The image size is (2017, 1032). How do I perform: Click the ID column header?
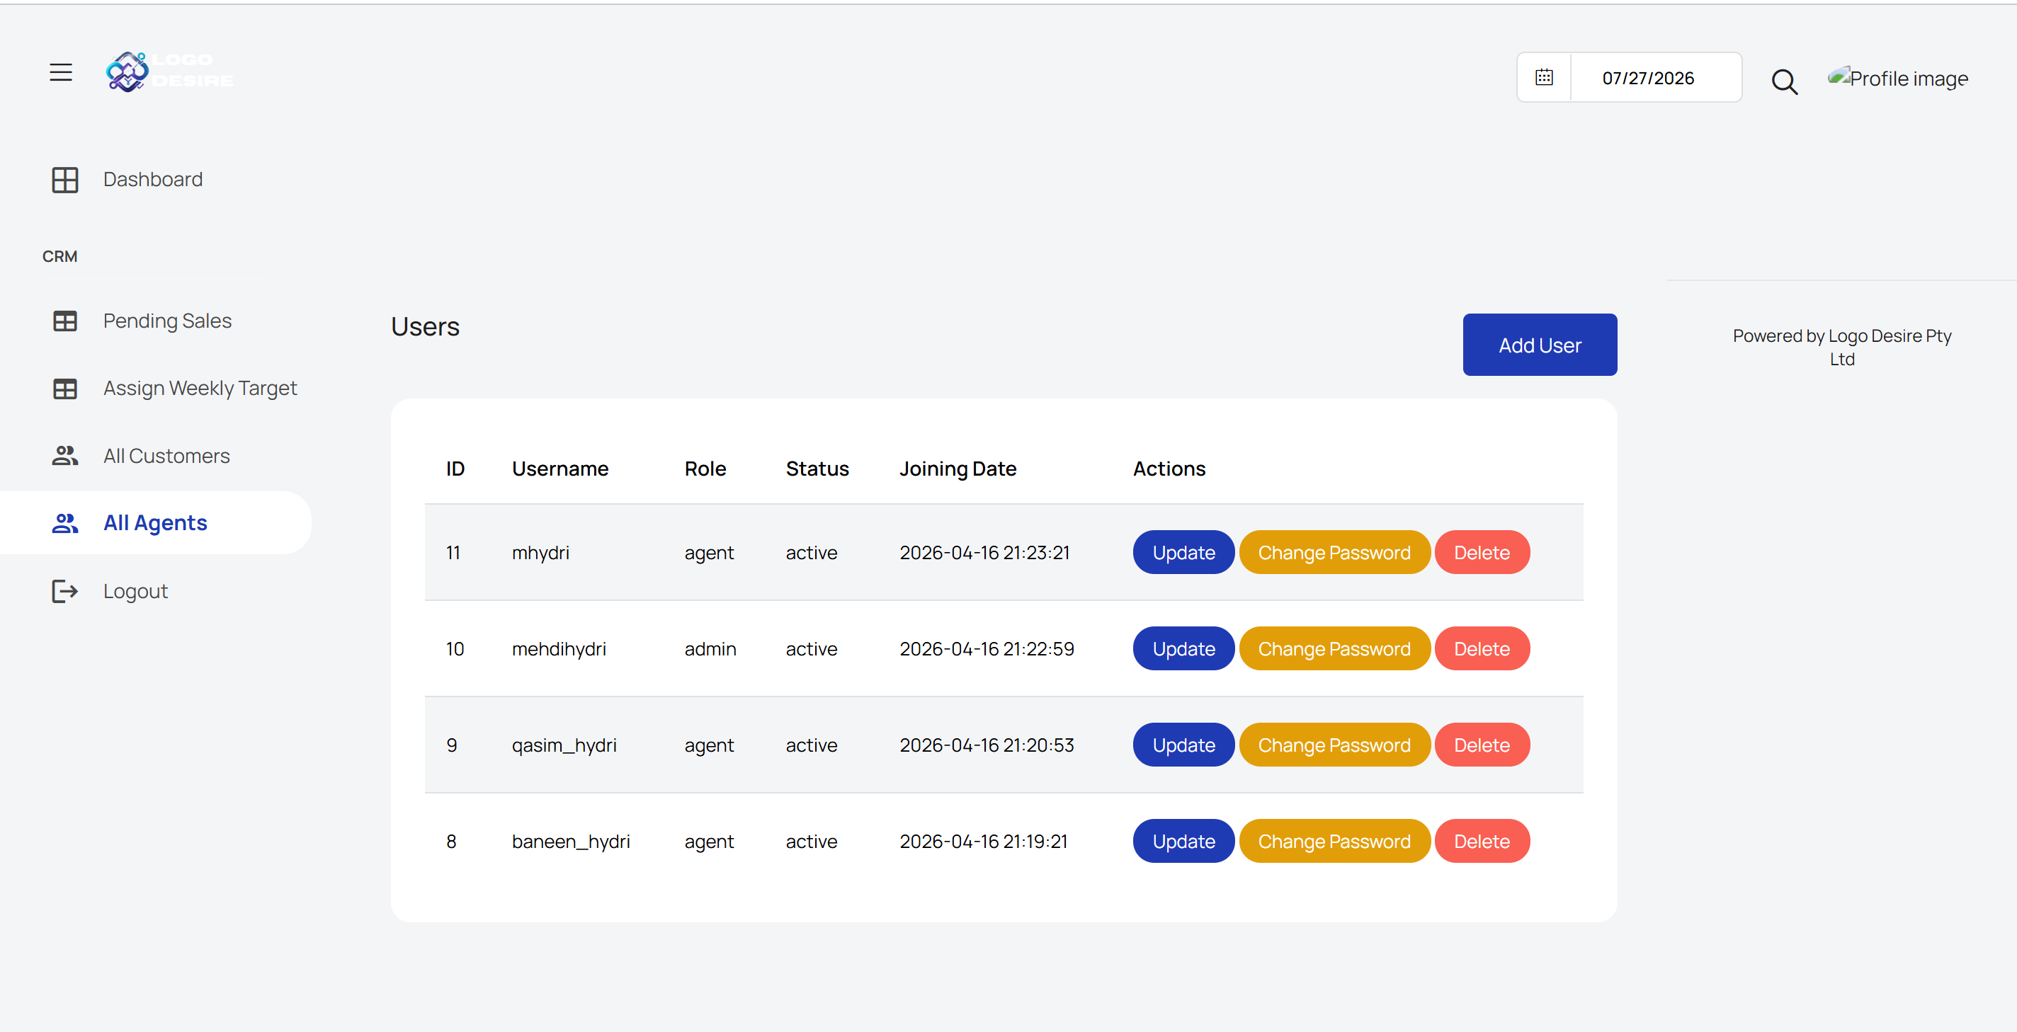(455, 469)
